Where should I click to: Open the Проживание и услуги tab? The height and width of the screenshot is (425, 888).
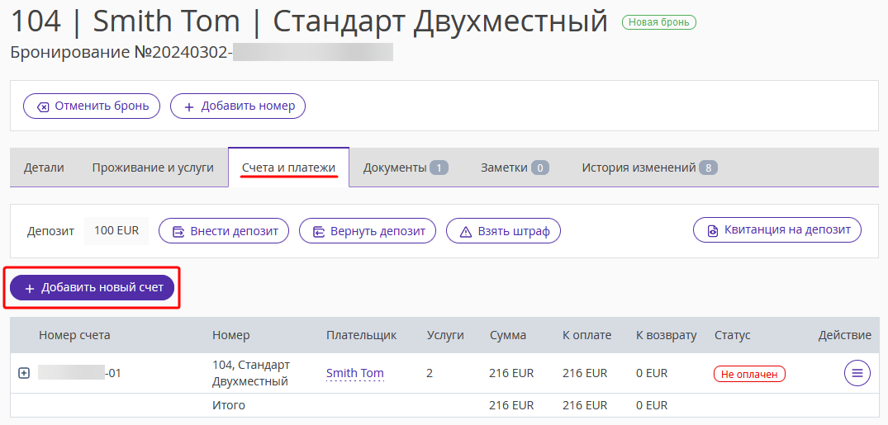pos(153,168)
